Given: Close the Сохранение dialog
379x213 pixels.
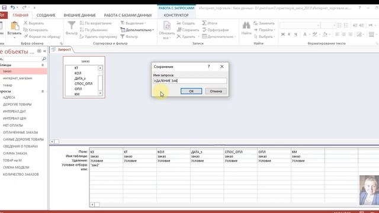Looking at the screenshot, I should click(222, 66).
